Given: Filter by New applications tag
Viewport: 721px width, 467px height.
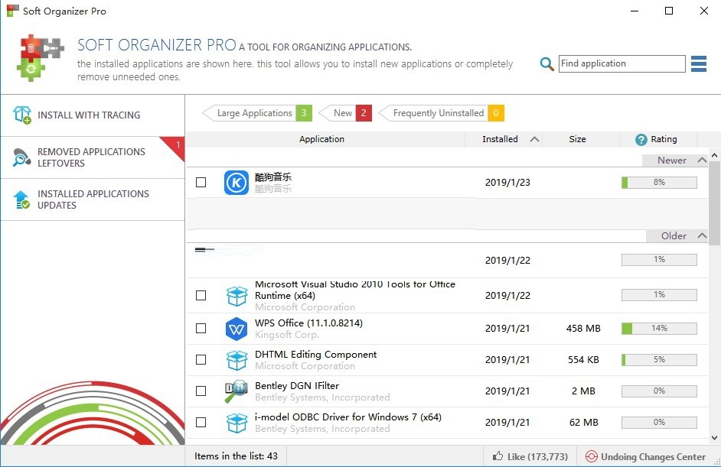Looking at the screenshot, I should coord(345,113).
